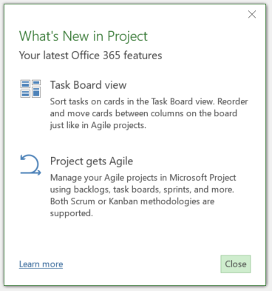272x291 pixels.
Task: Click the word "supported." in the Agile description
Action: pyautogui.click(x=72, y=213)
